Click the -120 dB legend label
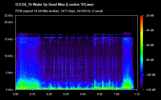161x100 pixels. click(150, 90)
